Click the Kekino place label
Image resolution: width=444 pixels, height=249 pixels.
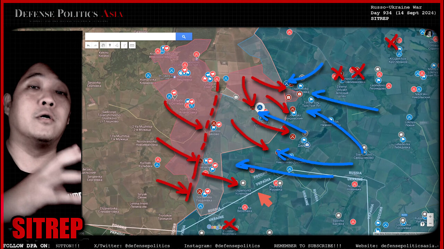pyautogui.click(x=104, y=54)
